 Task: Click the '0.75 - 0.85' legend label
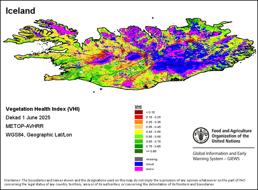tap(153, 146)
